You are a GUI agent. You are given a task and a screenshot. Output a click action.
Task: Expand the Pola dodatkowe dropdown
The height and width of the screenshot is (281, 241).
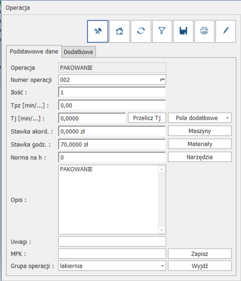tap(228, 118)
